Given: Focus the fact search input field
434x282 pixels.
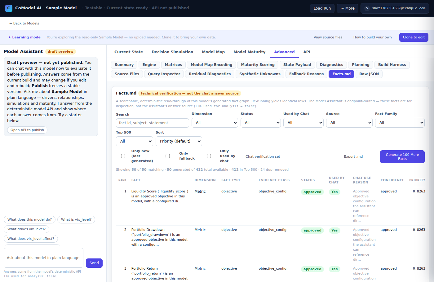Looking at the screenshot, I should [x=153, y=123].
